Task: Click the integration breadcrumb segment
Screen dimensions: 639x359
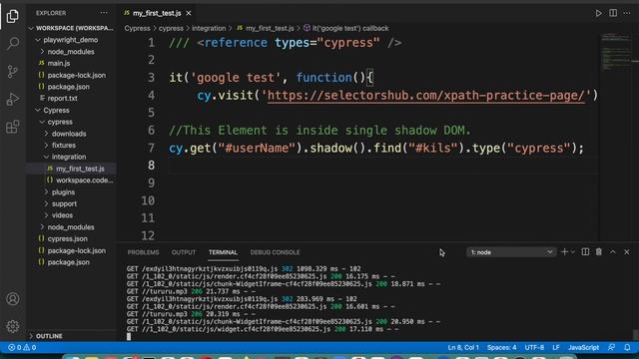Action: 209,28
